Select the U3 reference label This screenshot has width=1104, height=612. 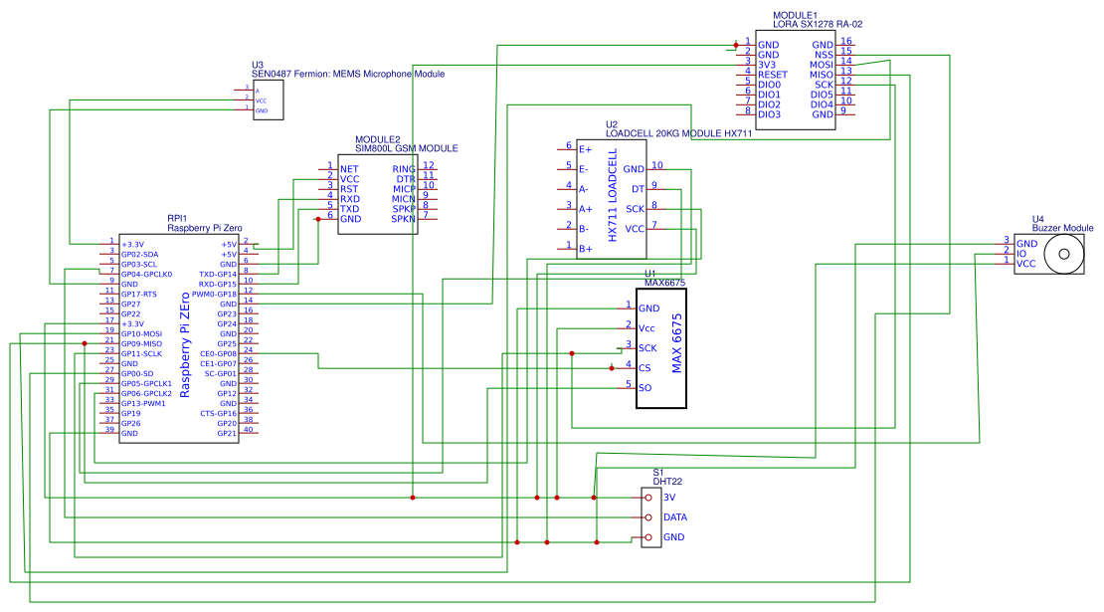258,65
